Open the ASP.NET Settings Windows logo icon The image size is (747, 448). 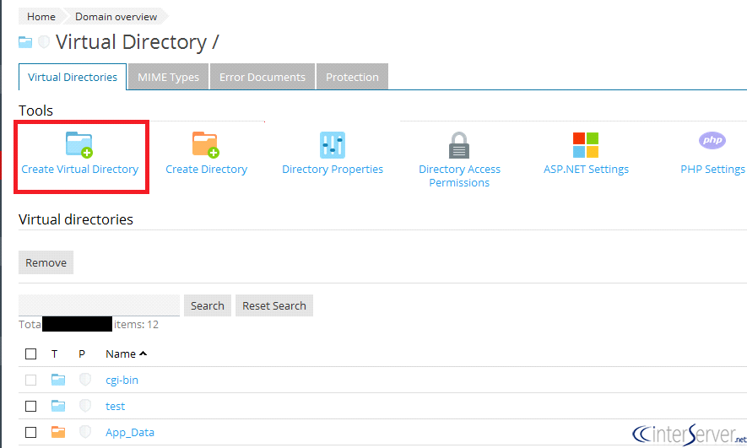click(x=586, y=145)
